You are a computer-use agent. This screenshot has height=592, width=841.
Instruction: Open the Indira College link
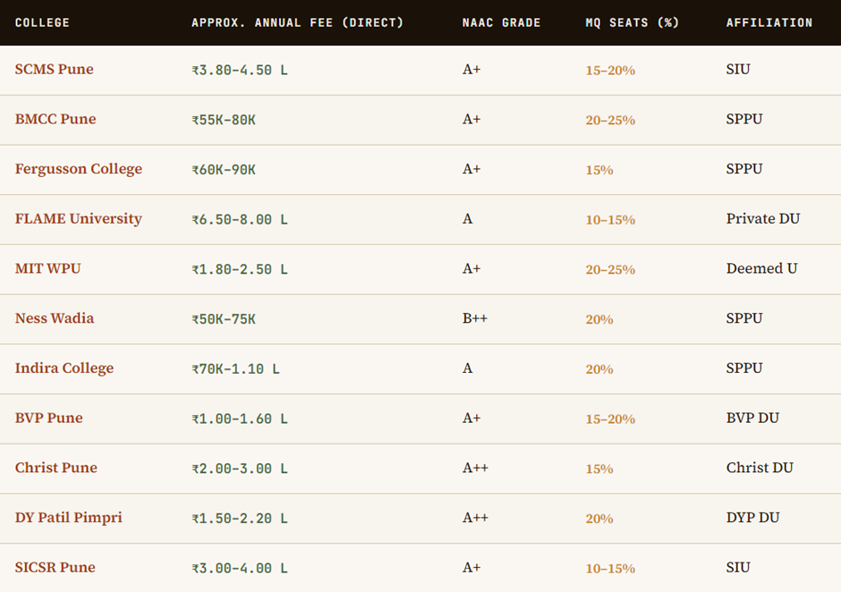coord(64,368)
